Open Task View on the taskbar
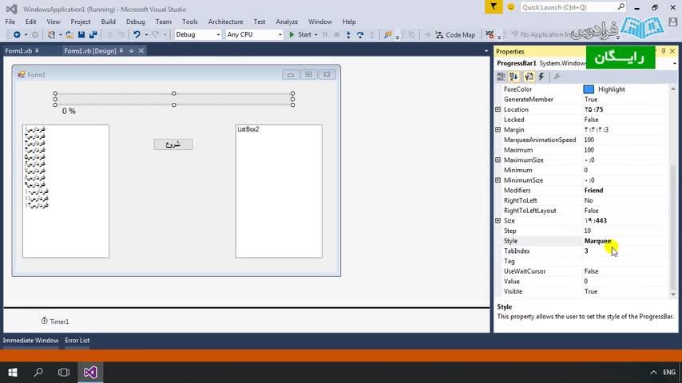 click(x=64, y=372)
